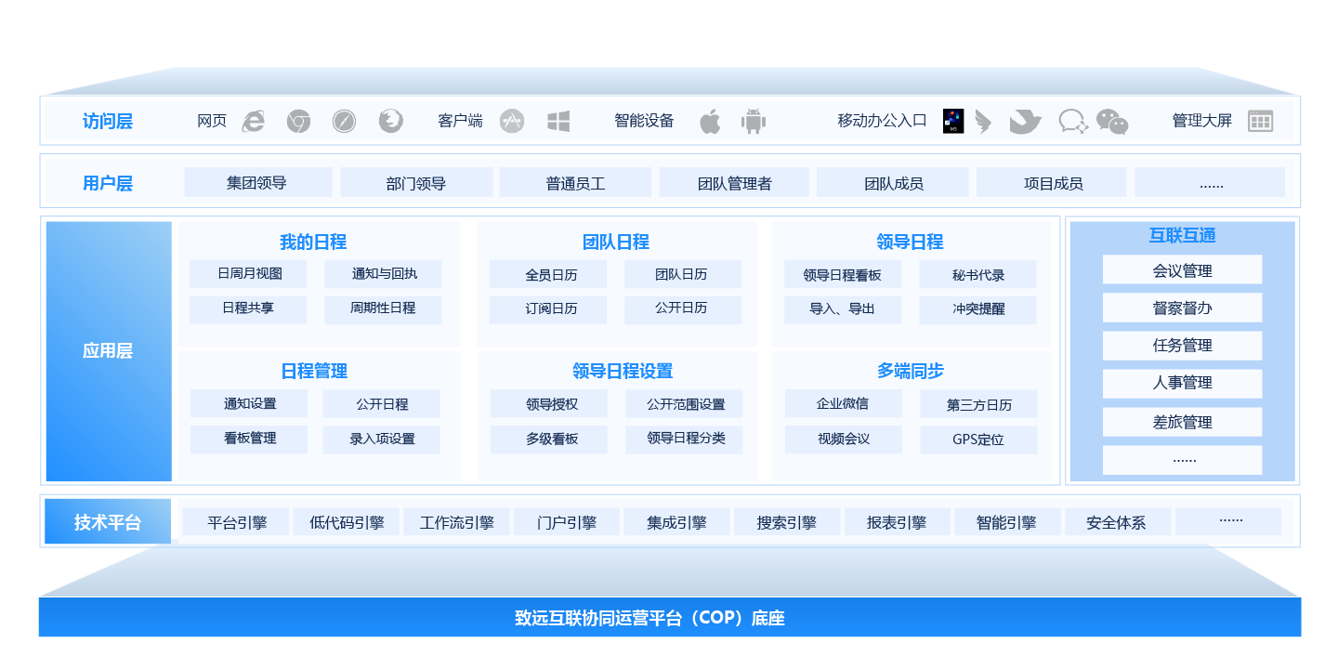Select the 差旅管理 box
The height and width of the screenshot is (669, 1338).
pos(1182,422)
